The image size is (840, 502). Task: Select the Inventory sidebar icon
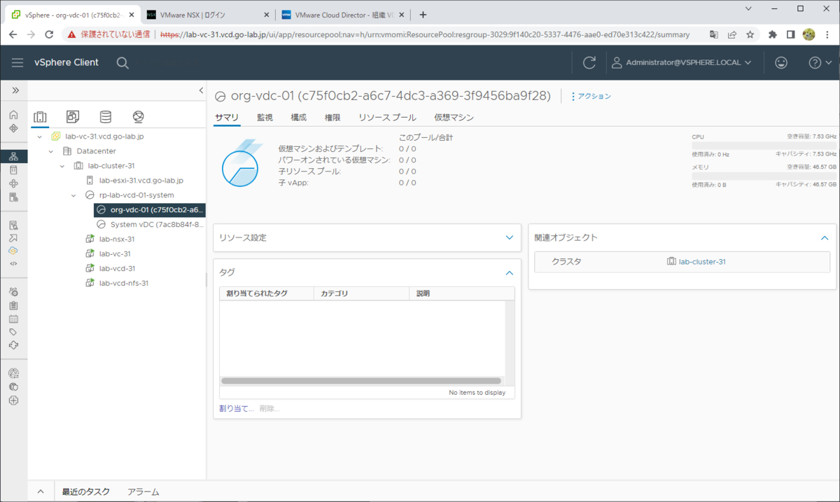pyautogui.click(x=13, y=156)
